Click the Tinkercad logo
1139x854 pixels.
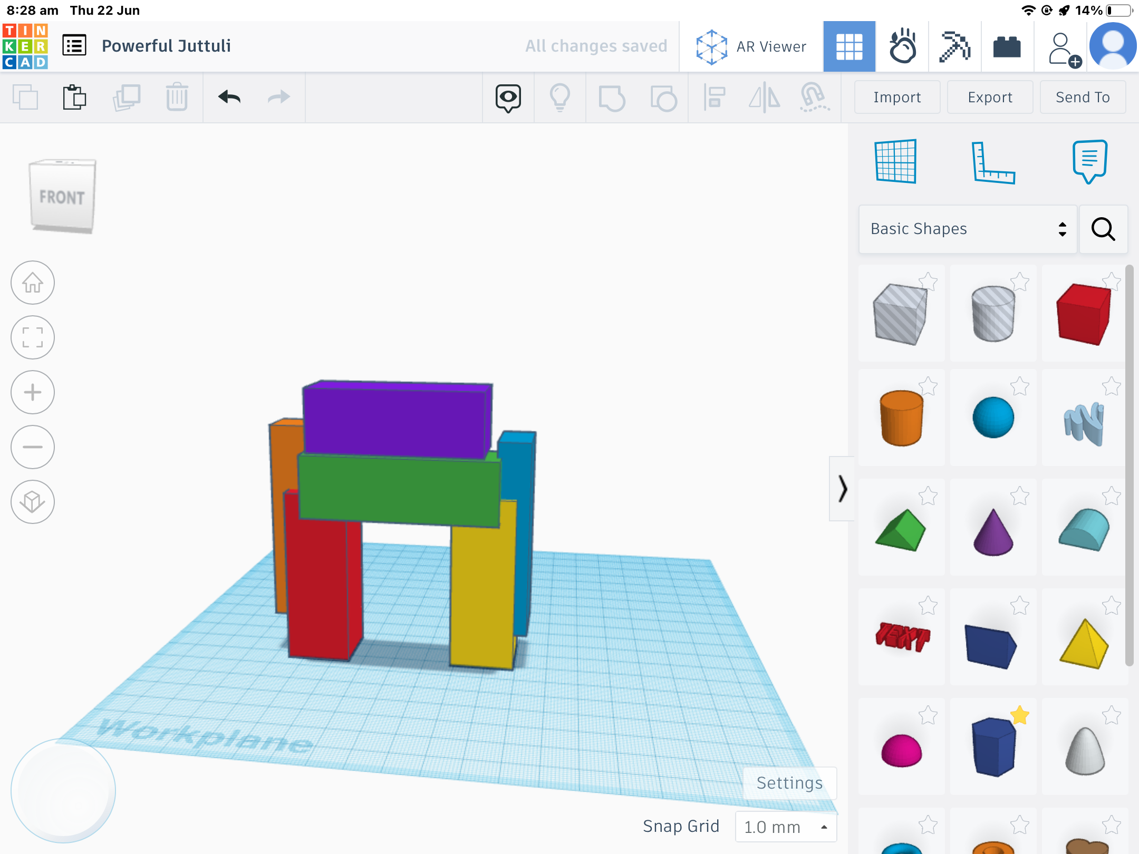25,46
